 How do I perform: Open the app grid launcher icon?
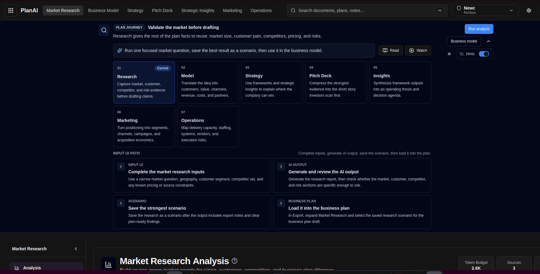[x=11, y=10]
